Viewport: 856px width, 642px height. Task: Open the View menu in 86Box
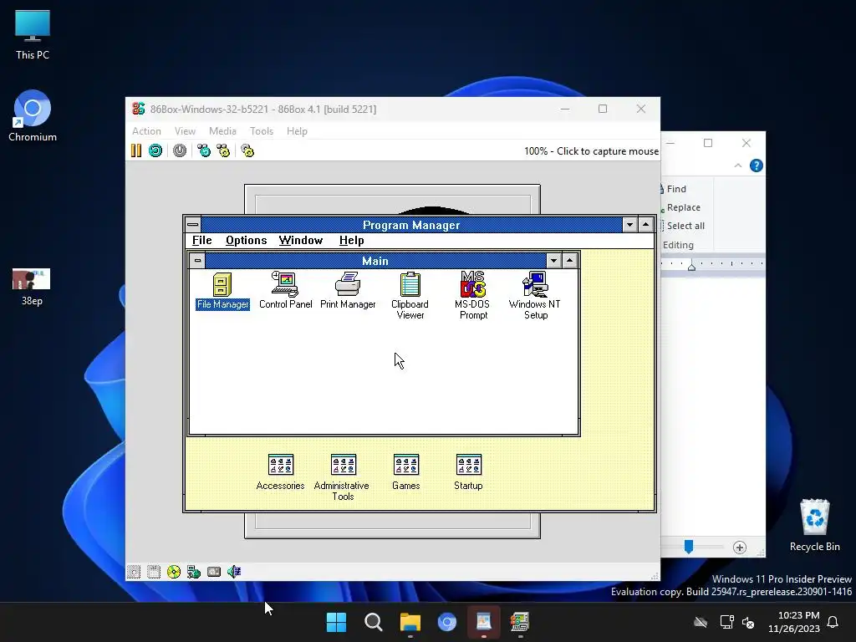pos(185,131)
